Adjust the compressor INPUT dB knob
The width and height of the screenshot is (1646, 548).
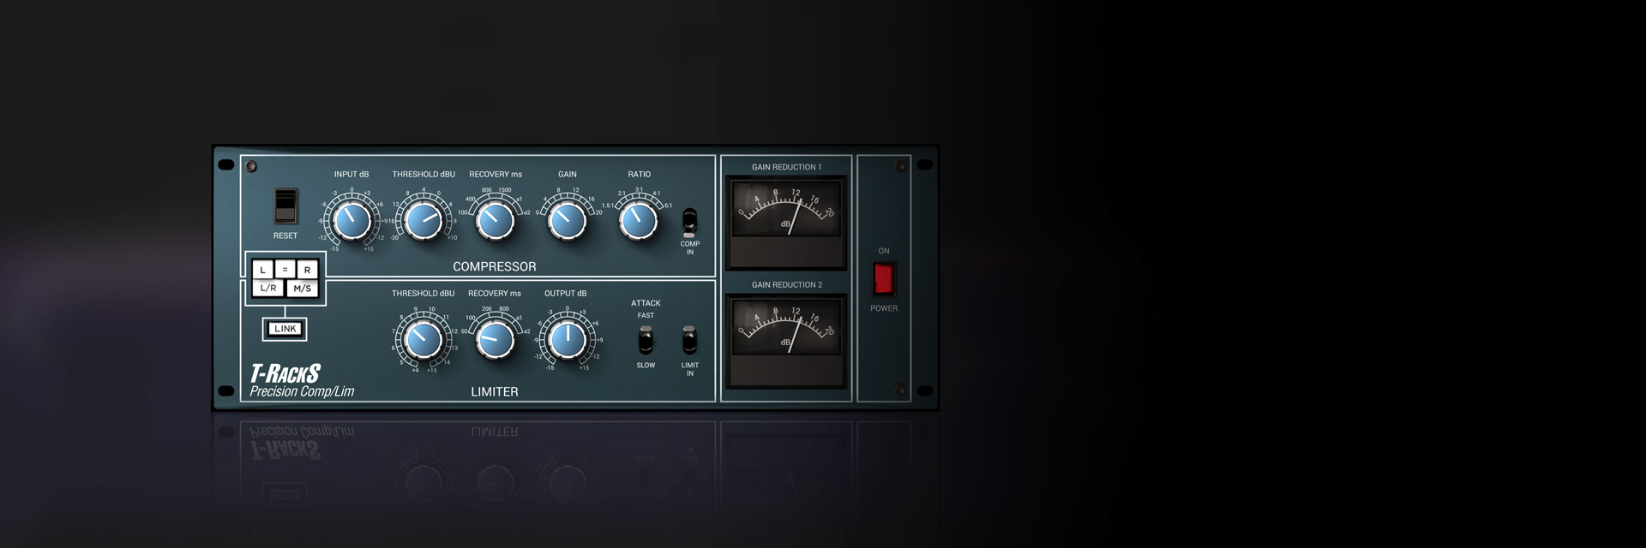[351, 221]
